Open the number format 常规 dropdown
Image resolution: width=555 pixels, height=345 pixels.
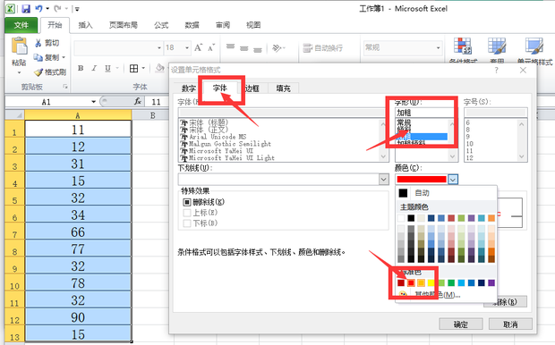point(439,47)
